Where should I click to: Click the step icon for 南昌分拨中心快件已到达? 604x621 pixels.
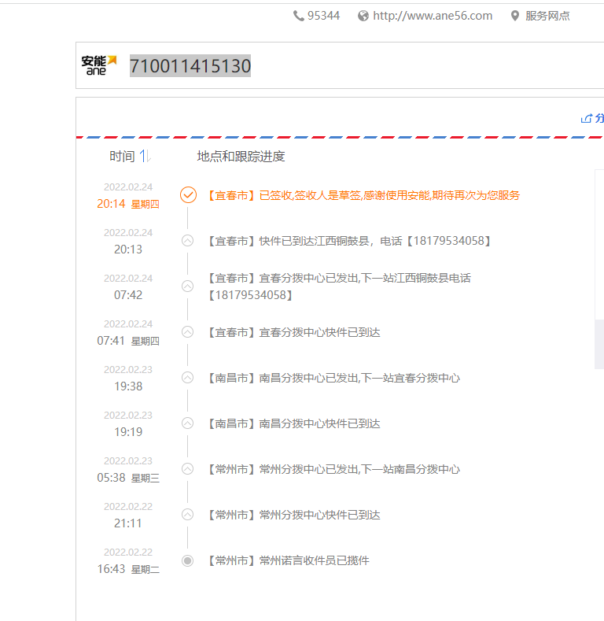(188, 423)
